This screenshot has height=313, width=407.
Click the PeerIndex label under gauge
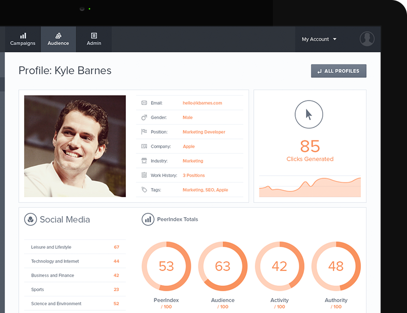166,300
